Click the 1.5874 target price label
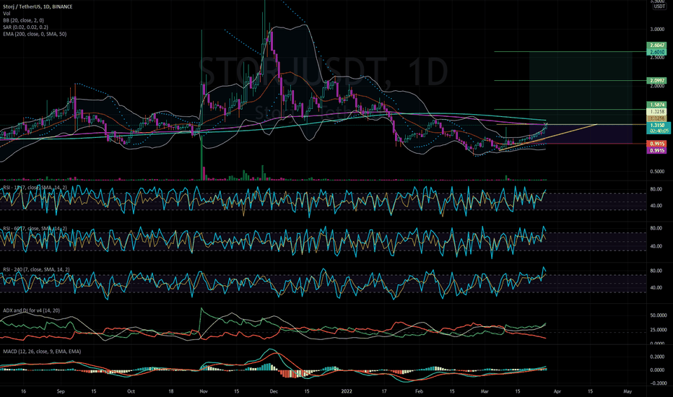 (x=657, y=105)
